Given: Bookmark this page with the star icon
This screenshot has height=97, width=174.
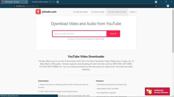Looking at the screenshot, I should pyautogui.click(x=156, y=6).
